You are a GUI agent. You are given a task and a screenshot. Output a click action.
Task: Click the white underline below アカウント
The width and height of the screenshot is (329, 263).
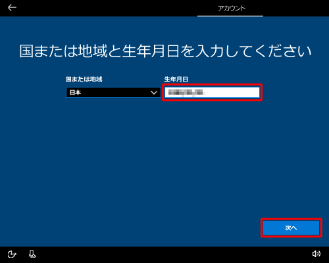pyautogui.click(x=230, y=16)
